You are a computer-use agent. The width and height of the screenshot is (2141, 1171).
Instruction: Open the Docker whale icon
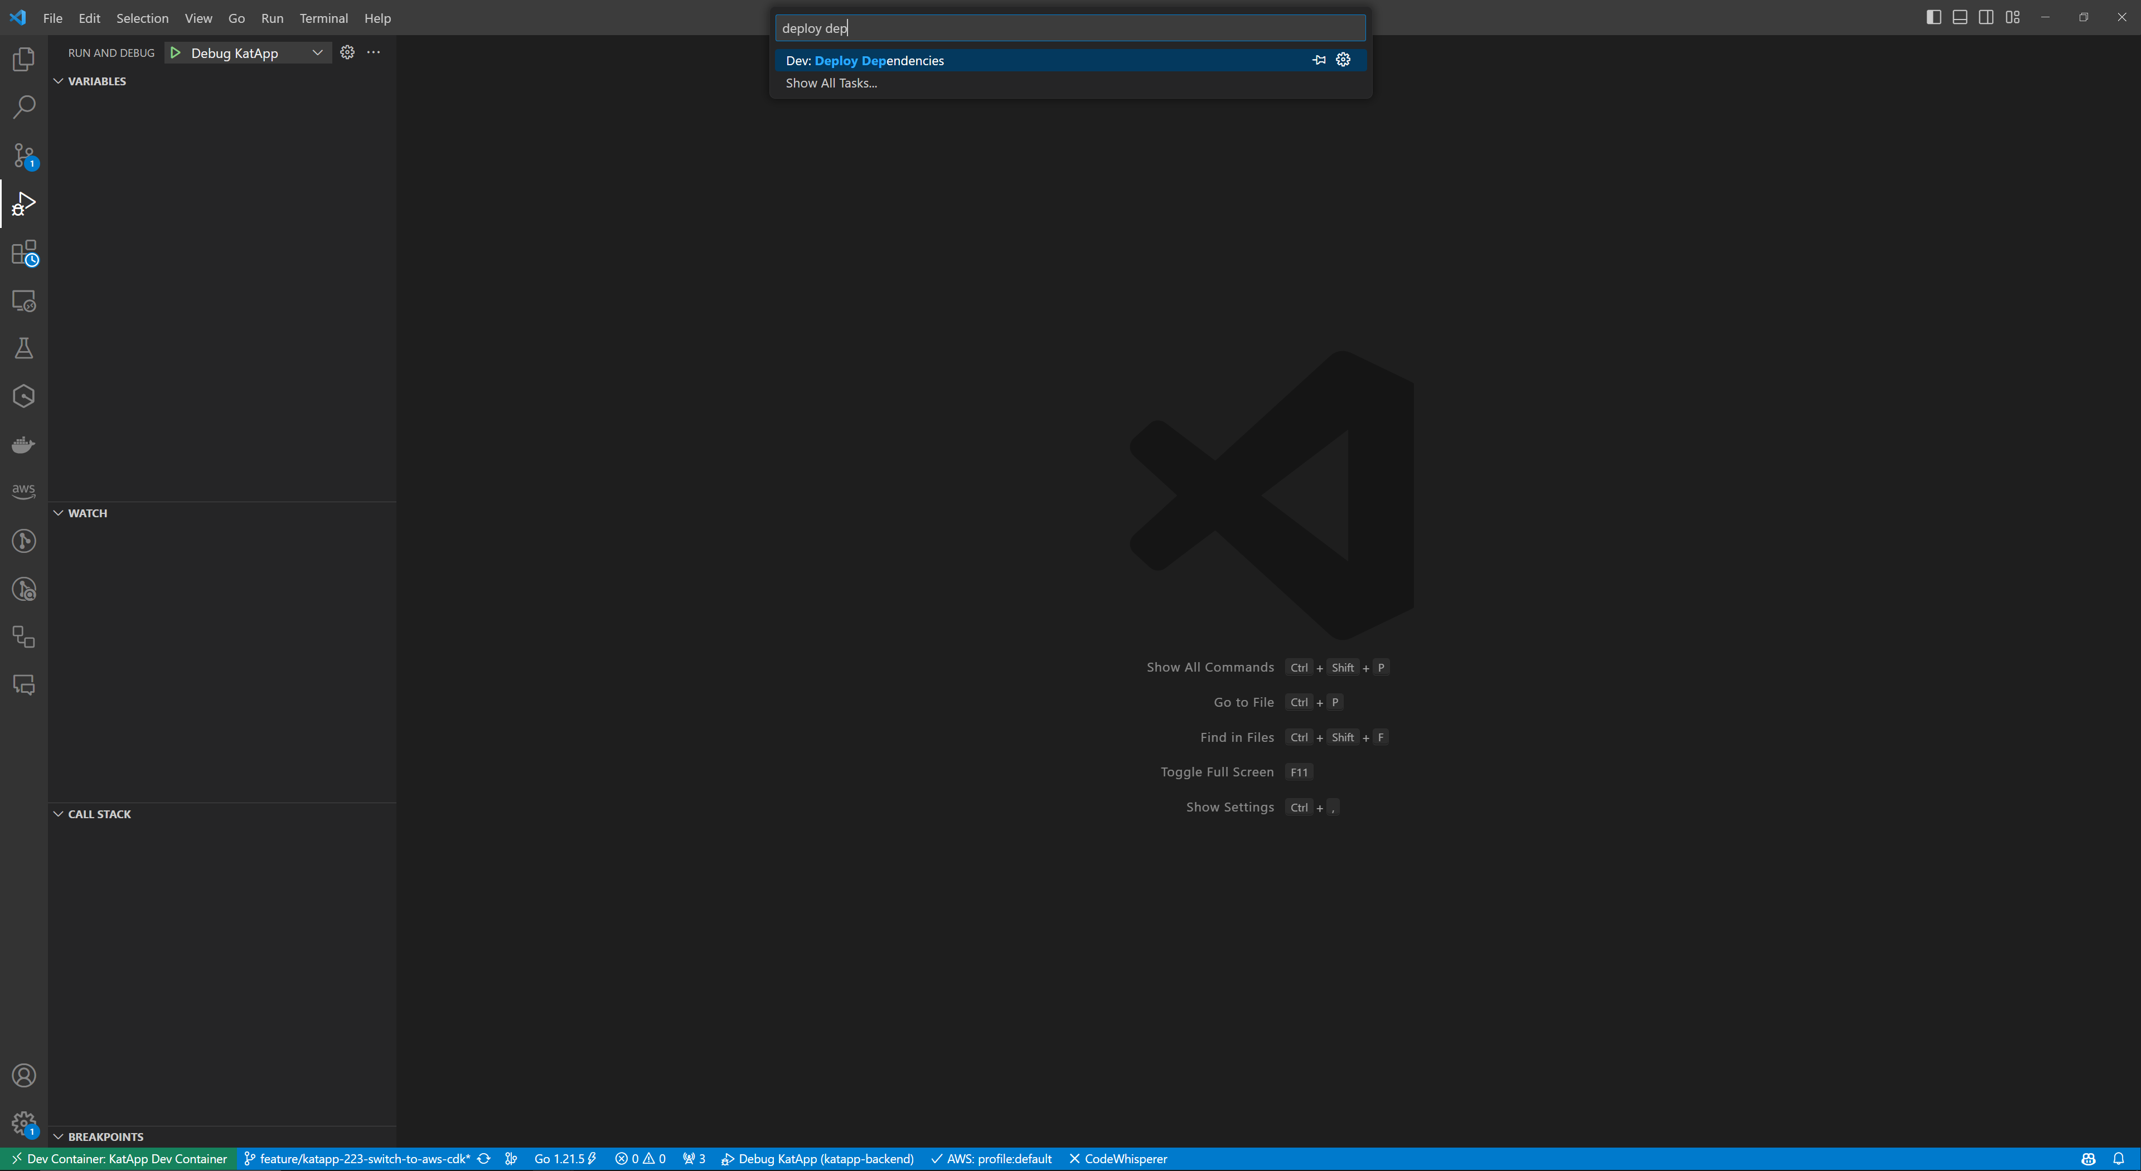point(24,445)
